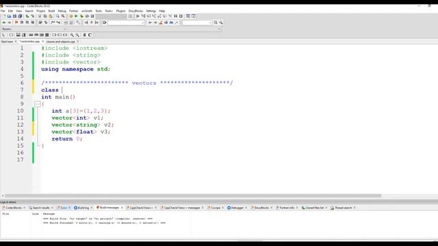The width and height of the screenshot is (438, 246).
Task: Click the Build and run icon
Action: 81,16
